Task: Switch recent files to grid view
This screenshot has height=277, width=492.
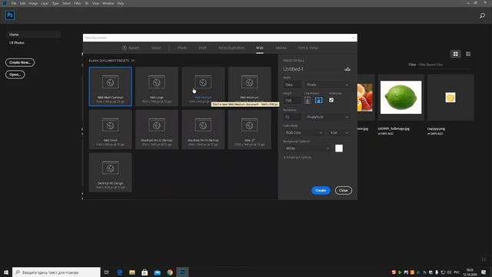Action: 455,54
